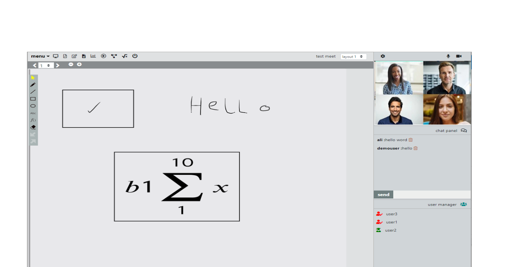This screenshot has height=267, width=509.
Task: Open the menu dropdown
Action: [40, 56]
